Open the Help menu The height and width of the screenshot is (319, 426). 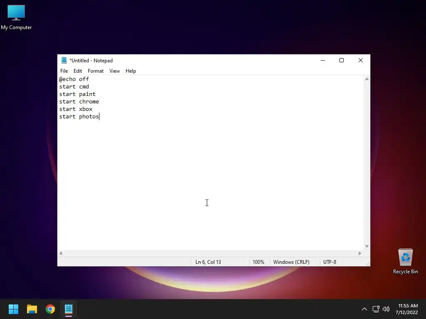(x=131, y=71)
